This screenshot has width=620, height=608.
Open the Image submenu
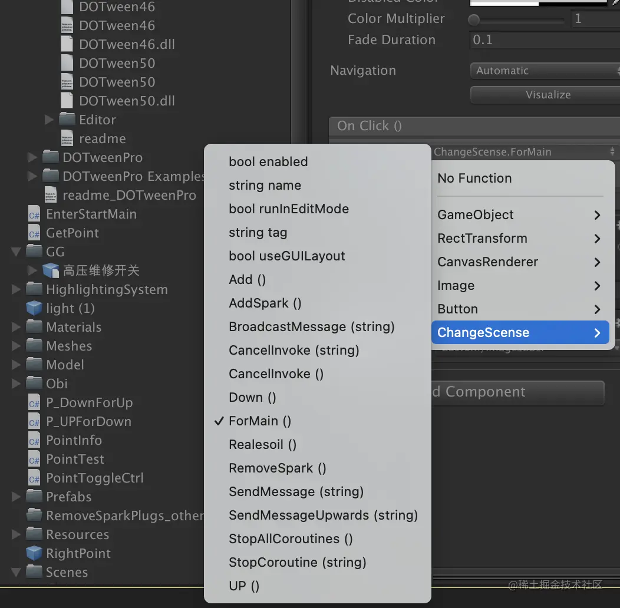click(520, 285)
